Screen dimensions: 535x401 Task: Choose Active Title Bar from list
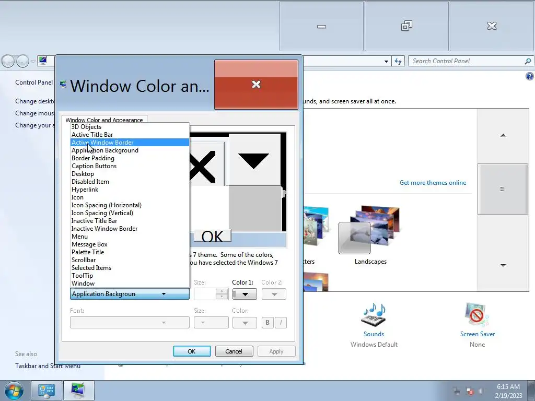[x=130, y=135]
